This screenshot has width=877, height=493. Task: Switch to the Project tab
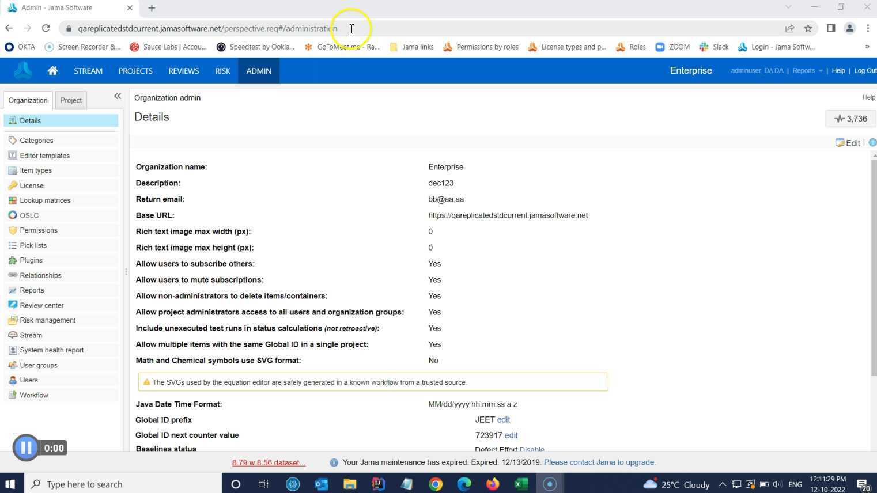click(x=71, y=100)
